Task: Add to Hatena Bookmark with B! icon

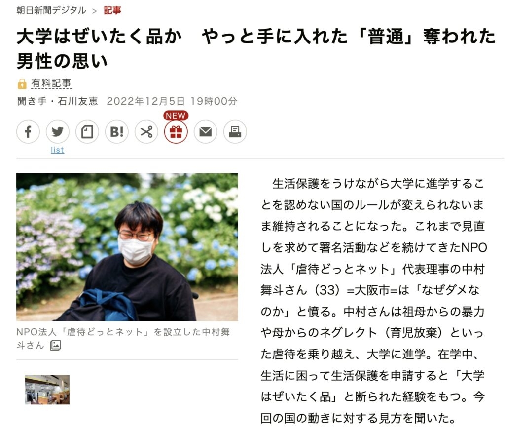Action: (x=117, y=131)
